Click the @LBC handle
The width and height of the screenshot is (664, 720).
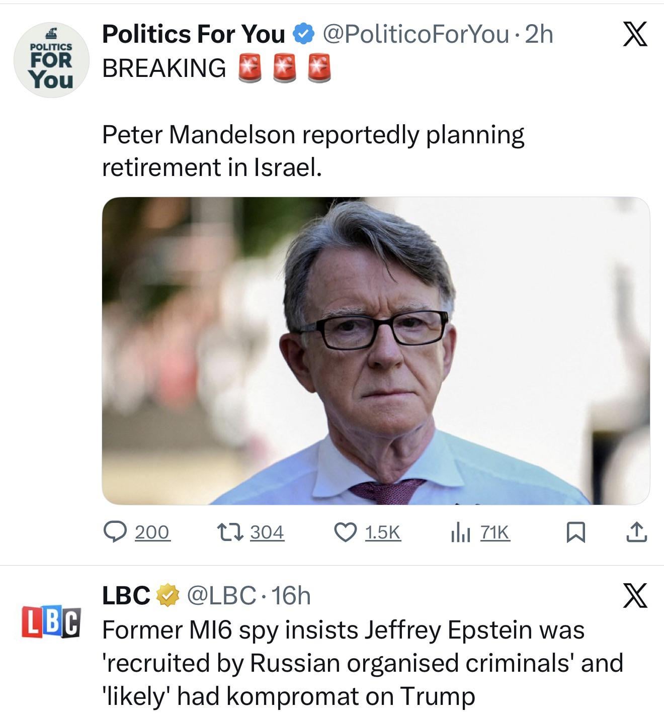point(221,596)
